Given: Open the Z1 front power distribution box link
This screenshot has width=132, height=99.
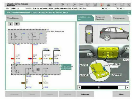Looking at the screenshot, I should coord(48,30).
